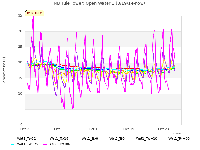
Task: Click the magenta Wat1_Tw100 legend swatch
Action: pos(45,144)
